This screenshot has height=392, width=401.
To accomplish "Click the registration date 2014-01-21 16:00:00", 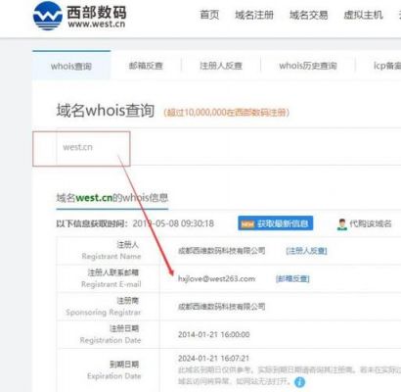I will (214, 334).
